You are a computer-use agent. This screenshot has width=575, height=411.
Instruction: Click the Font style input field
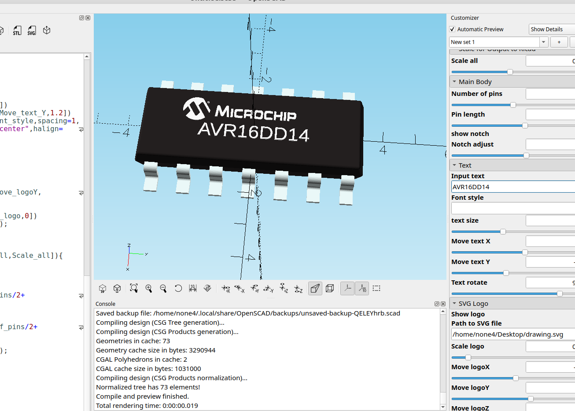click(513, 208)
